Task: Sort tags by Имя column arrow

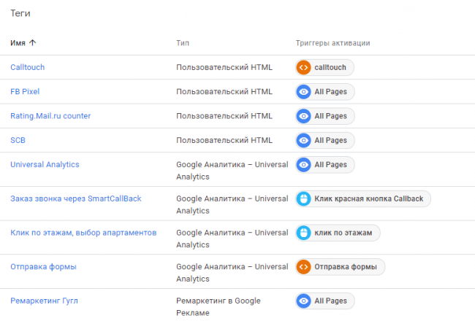Action: 32,43
